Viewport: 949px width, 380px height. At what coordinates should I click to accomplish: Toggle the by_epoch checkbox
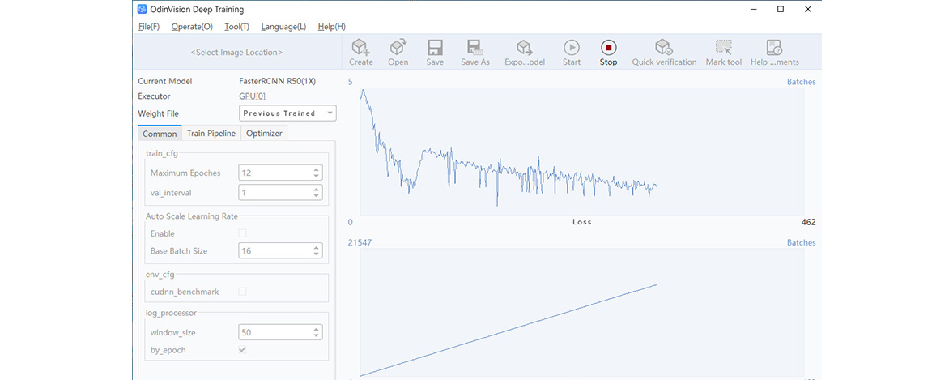pyautogui.click(x=242, y=350)
